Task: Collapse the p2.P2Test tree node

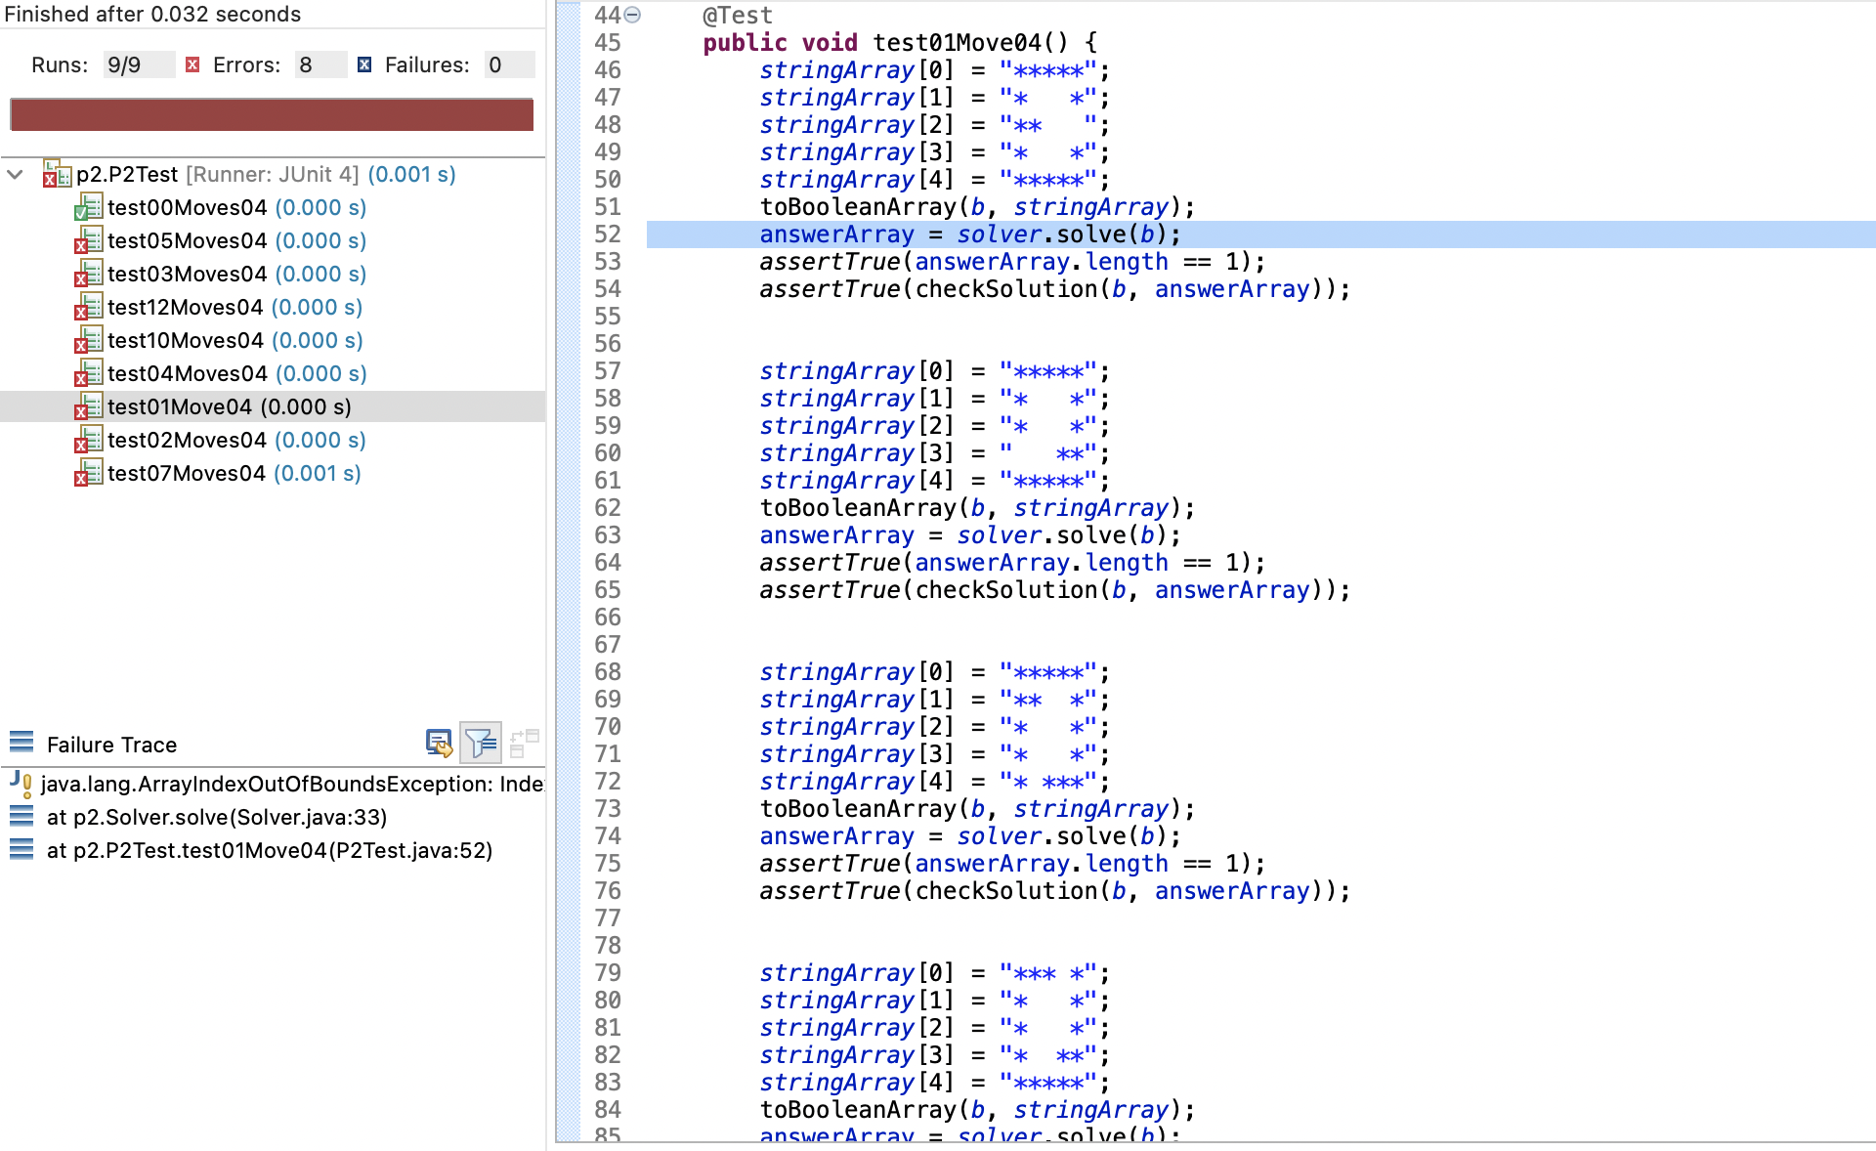Action: click(16, 175)
